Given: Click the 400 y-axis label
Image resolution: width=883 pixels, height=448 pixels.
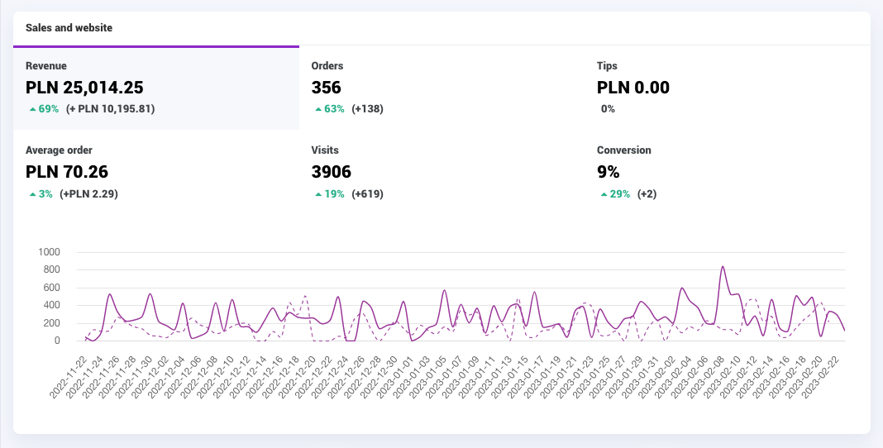Looking at the screenshot, I should [x=51, y=305].
